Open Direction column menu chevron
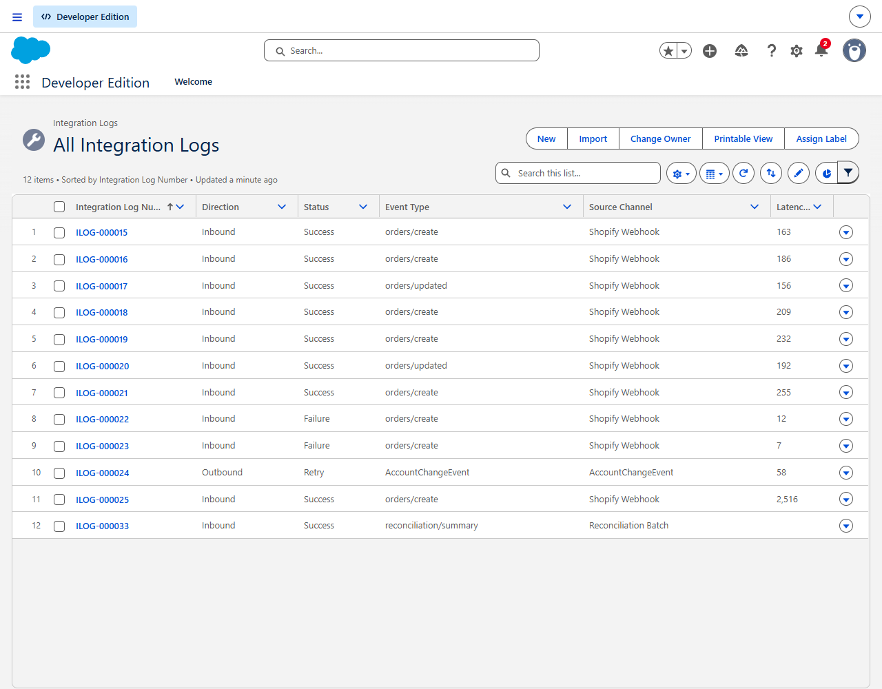Viewport: 882px width, 689px height. pos(282,207)
